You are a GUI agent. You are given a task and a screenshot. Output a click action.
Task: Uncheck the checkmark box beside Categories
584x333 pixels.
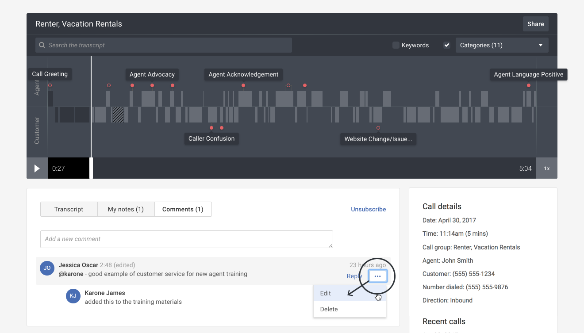446,45
